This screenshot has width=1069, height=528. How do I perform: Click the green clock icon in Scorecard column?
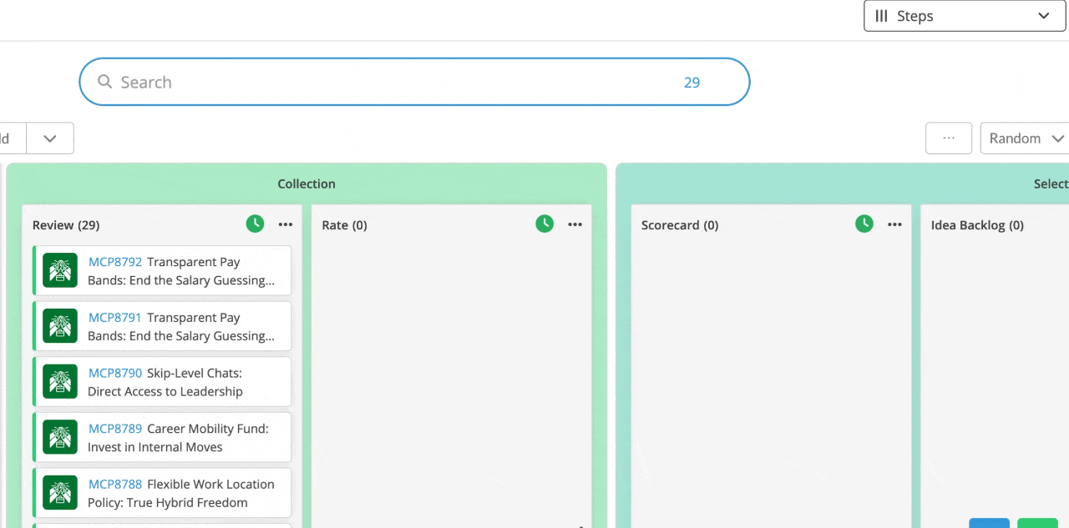point(864,224)
